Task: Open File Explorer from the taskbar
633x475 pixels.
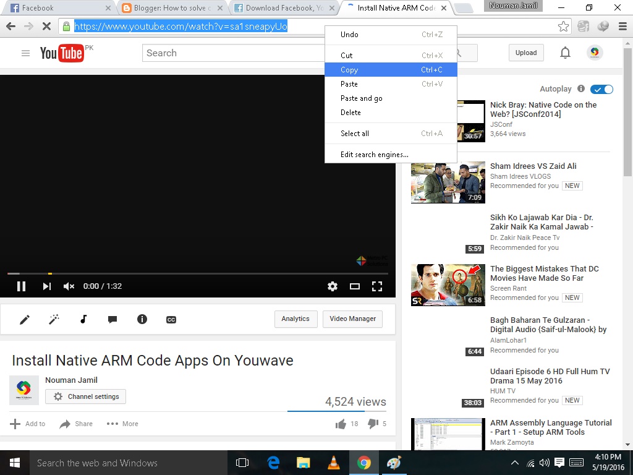Action: [x=303, y=463]
